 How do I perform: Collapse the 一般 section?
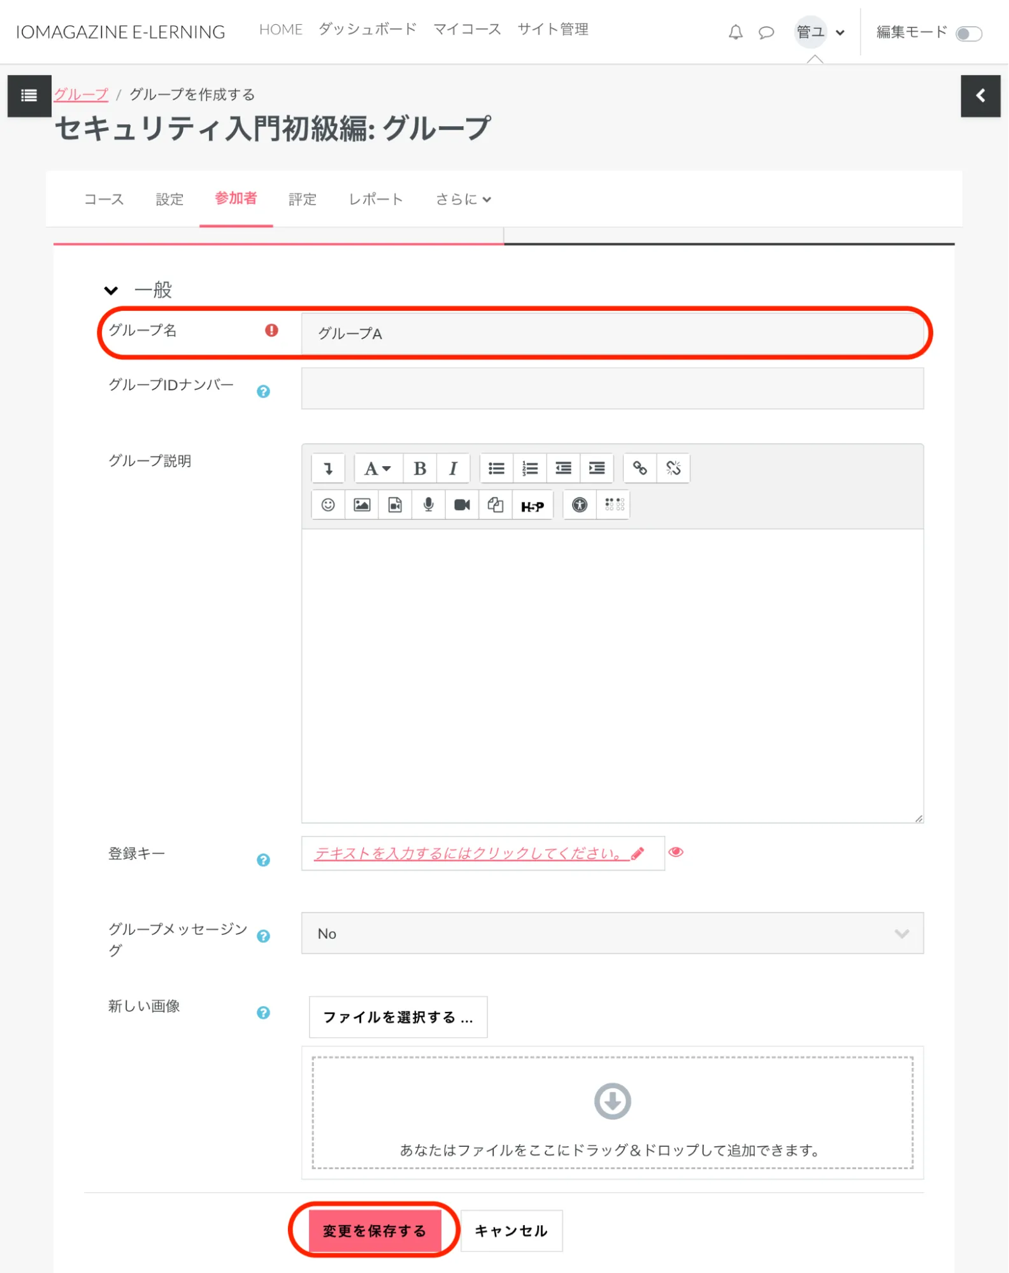[111, 290]
